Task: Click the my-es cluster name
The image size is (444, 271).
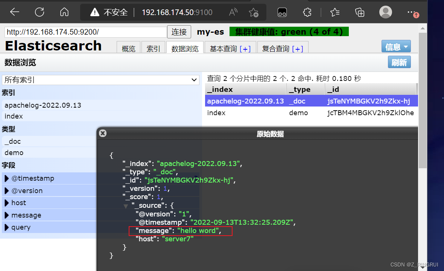Action: (x=210, y=32)
